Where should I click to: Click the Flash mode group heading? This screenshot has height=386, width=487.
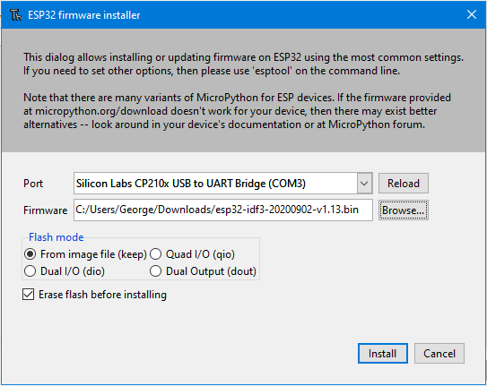(x=57, y=237)
